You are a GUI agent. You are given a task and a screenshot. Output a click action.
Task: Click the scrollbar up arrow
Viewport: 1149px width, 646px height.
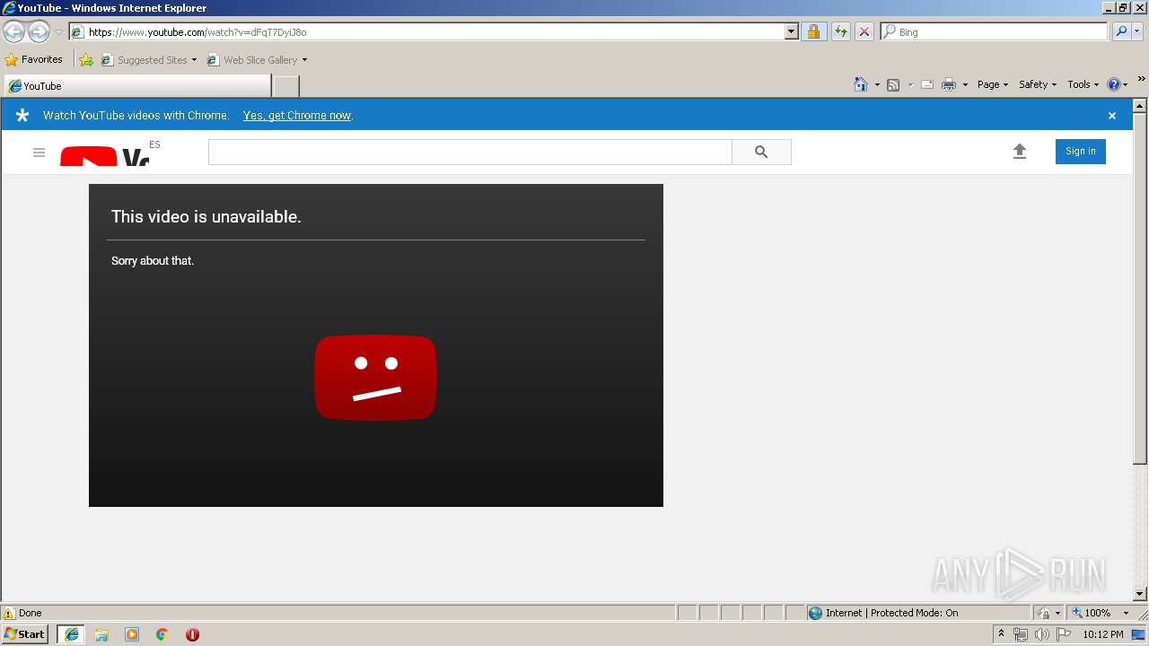point(1140,106)
